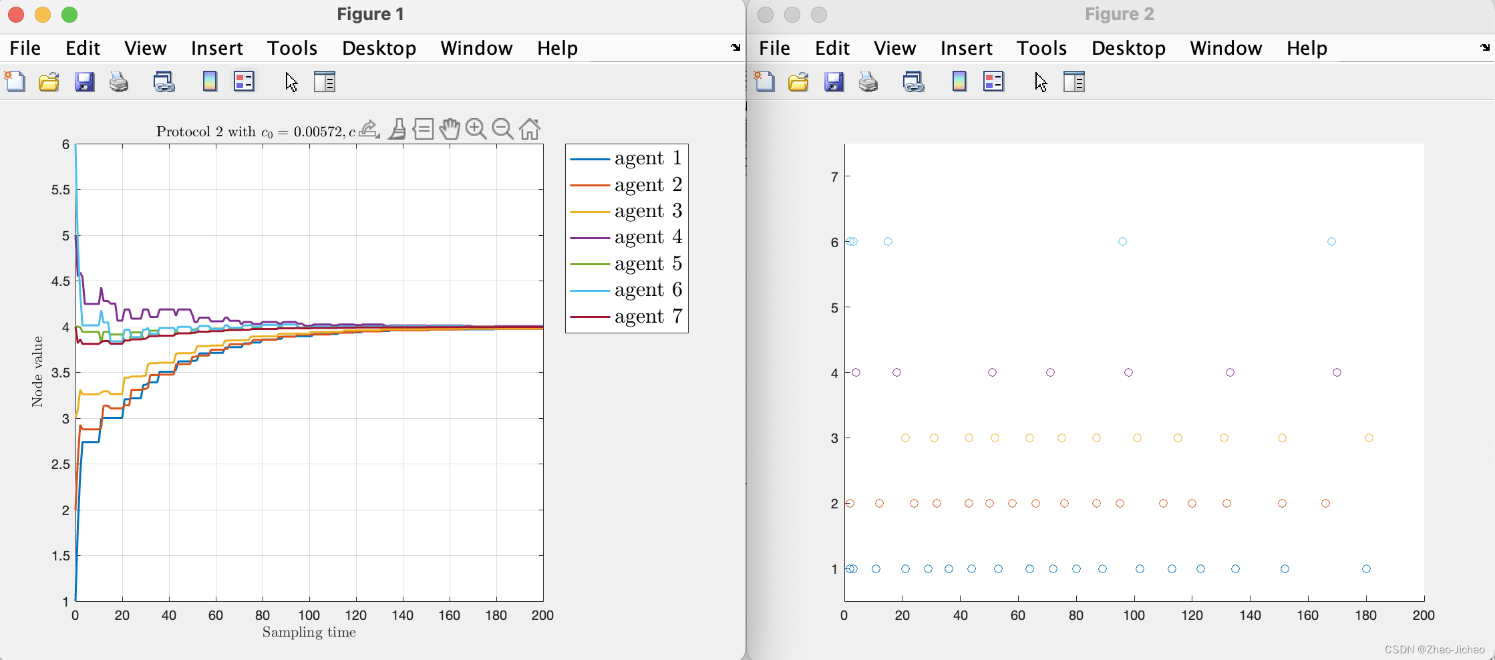Click the axes export icon above the plot
The width and height of the screenshot is (1495, 660).
coord(369,128)
